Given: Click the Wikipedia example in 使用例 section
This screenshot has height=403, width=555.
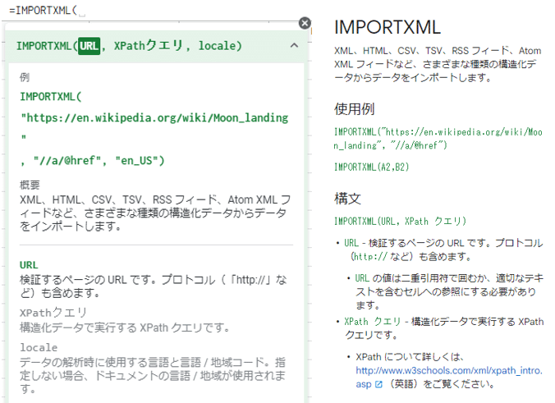Looking at the screenshot, I should click(438, 139).
